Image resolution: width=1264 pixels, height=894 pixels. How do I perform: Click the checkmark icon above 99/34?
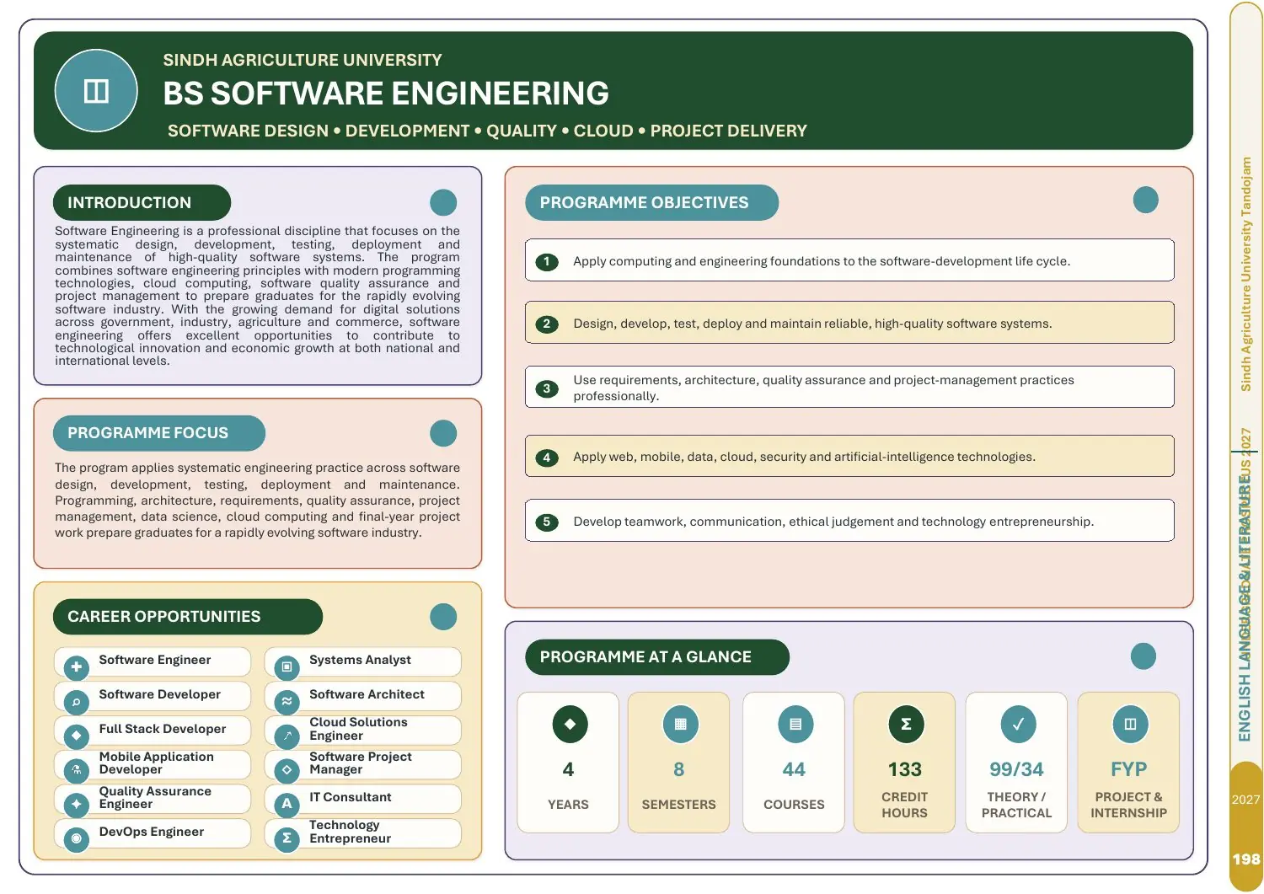click(1018, 724)
